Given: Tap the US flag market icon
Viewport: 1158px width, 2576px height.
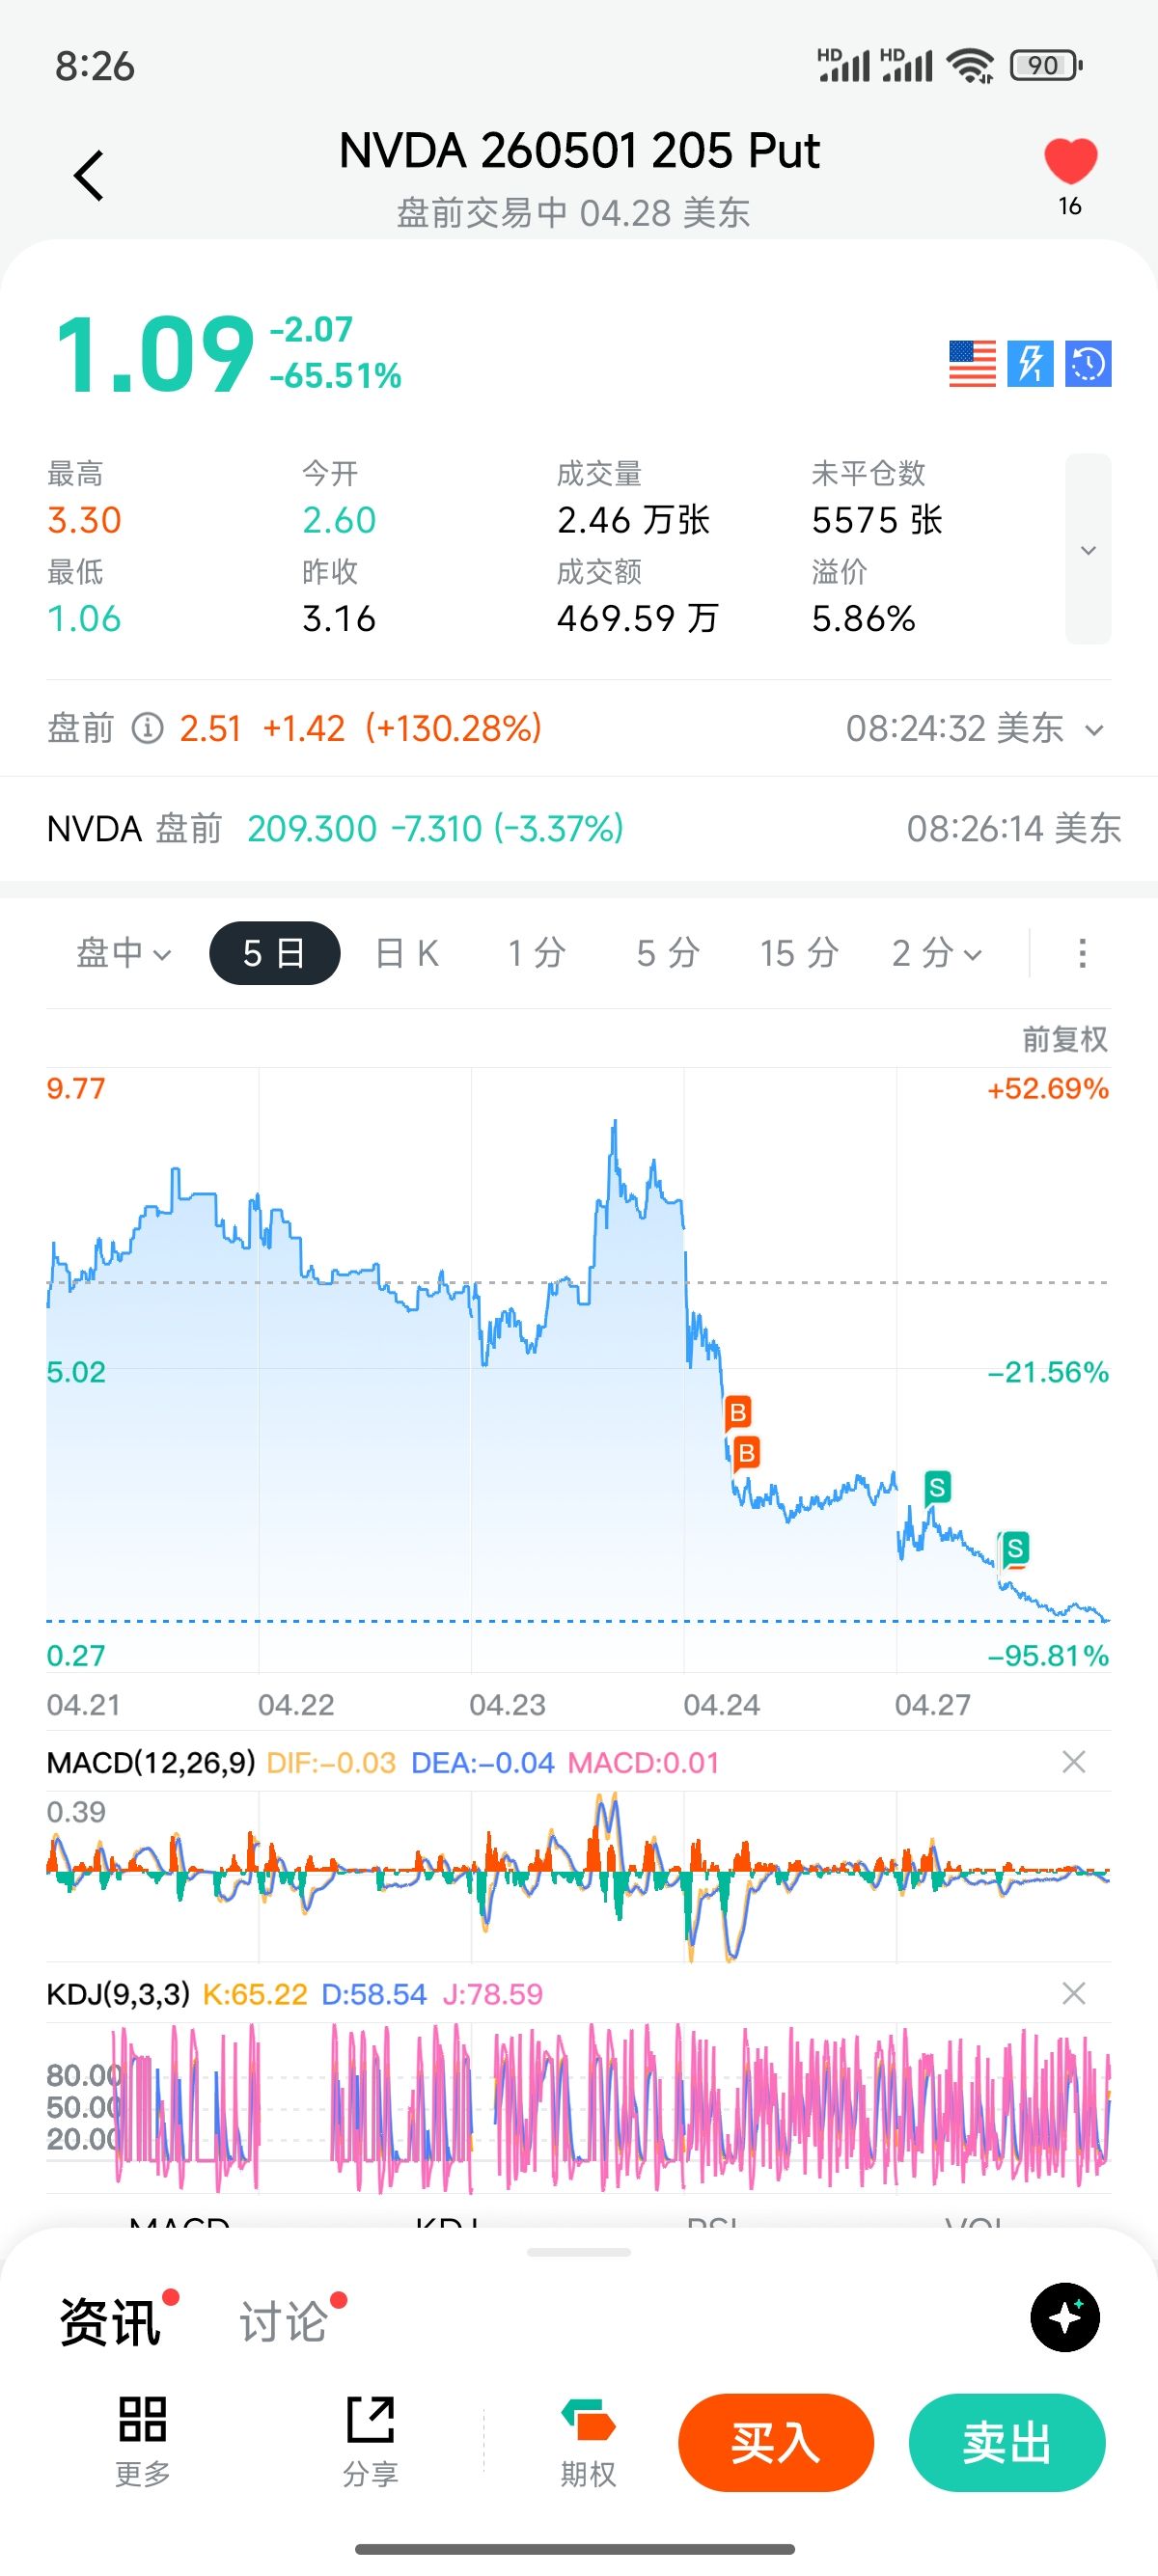Looking at the screenshot, I should tap(972, 363).
